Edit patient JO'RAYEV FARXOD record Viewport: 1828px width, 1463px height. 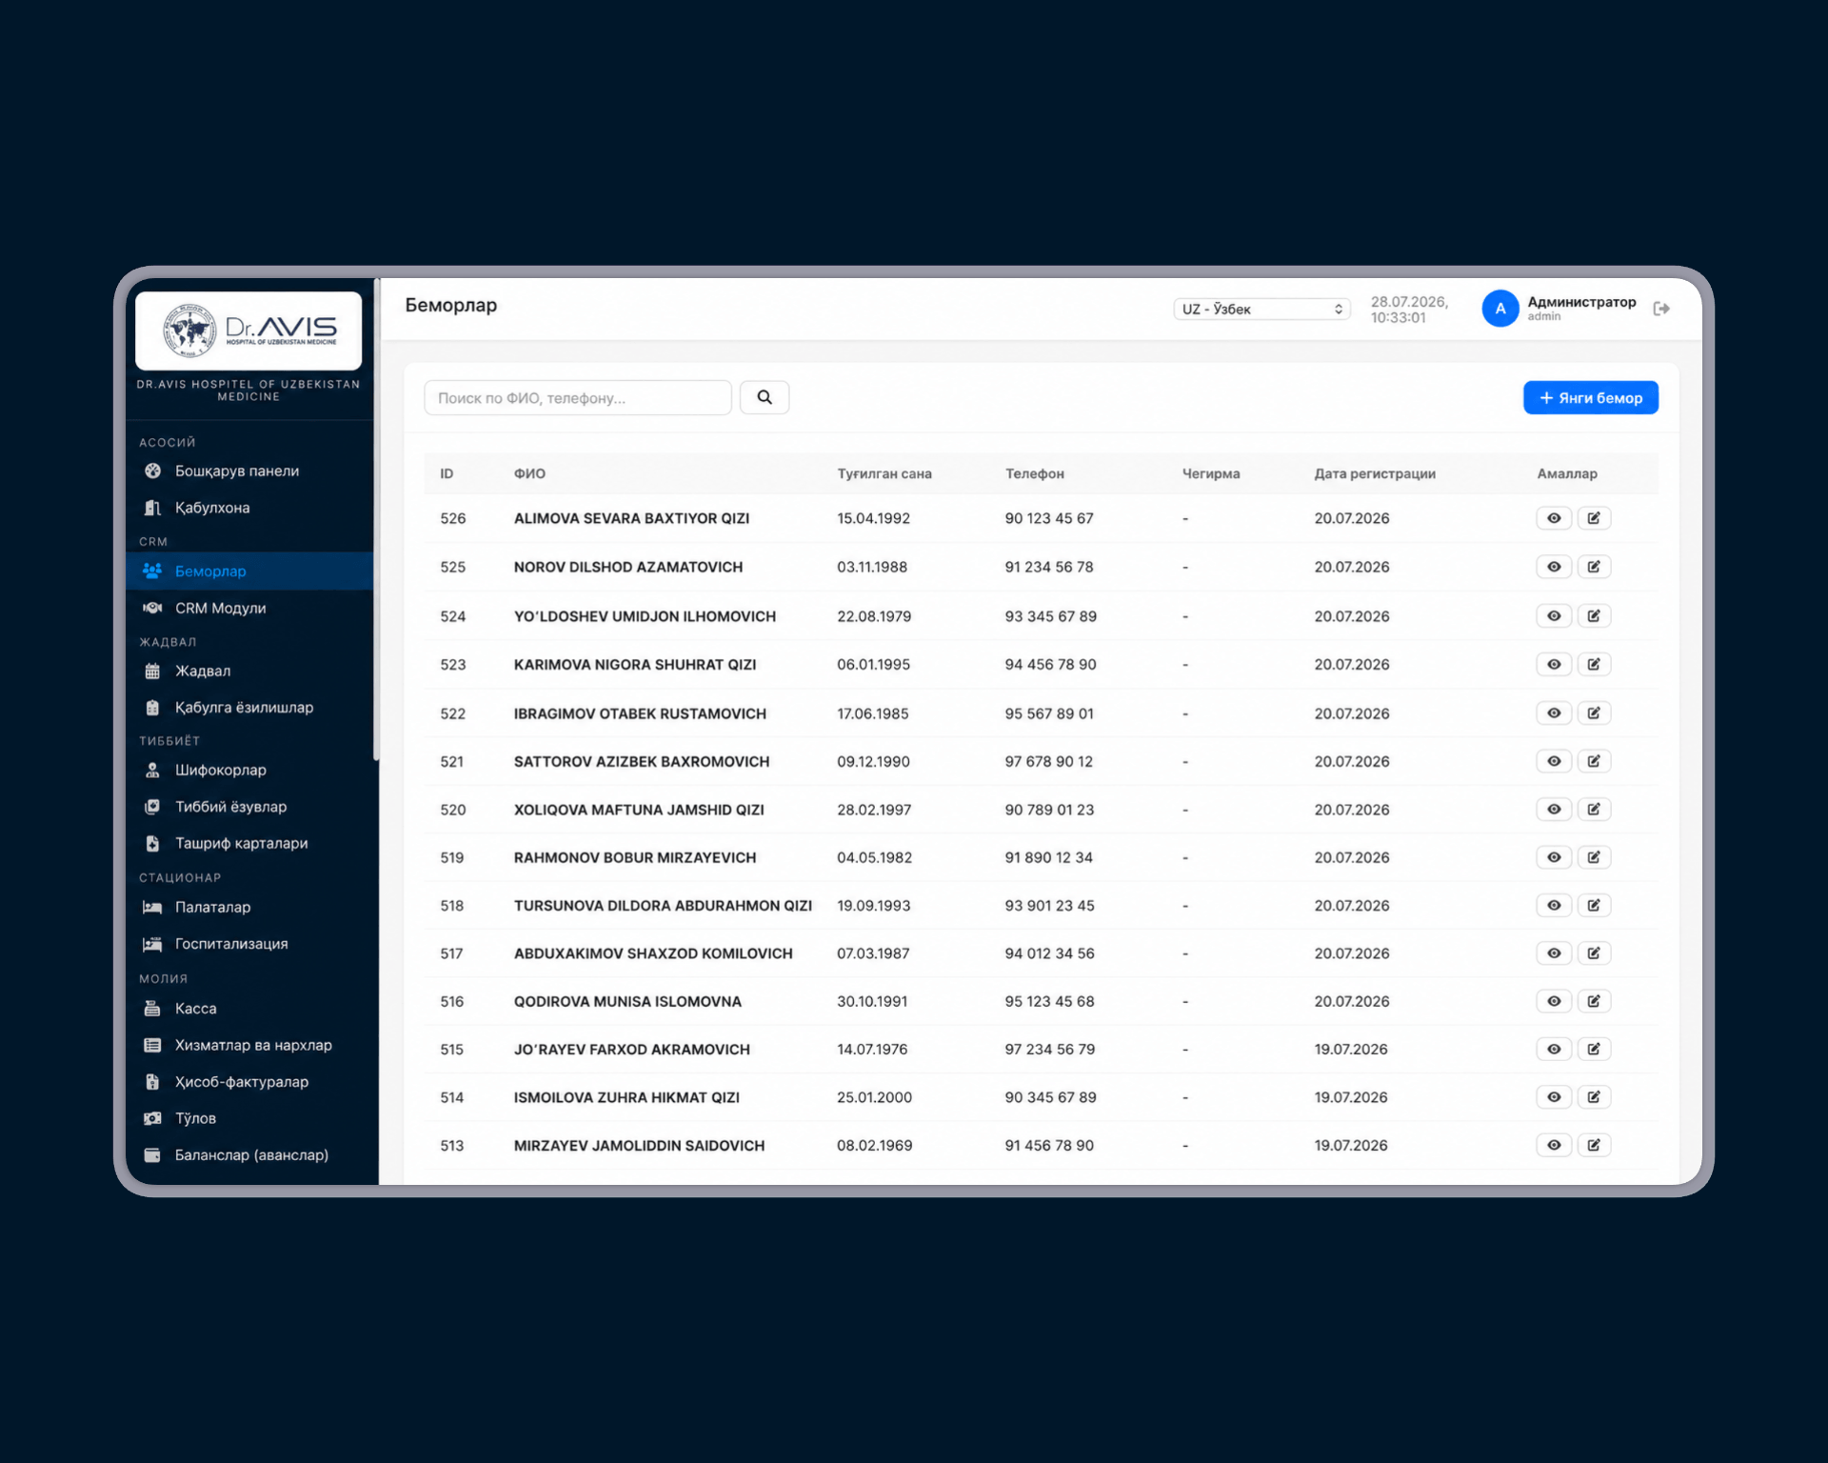[x=1594, y=1049]
